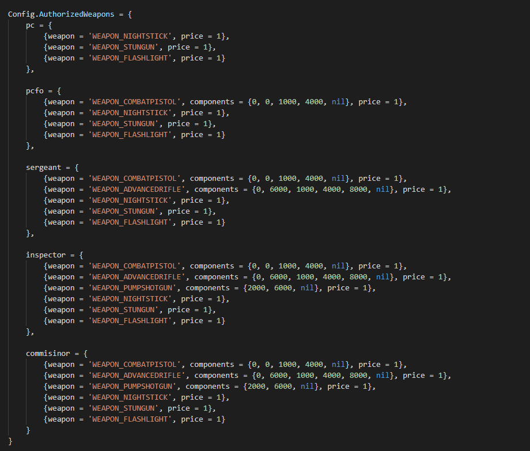Image resolution: width=530 pixels, height=451 pixels.
Task: Click the 'pcfo = {' table header
Action: click(x=43, y=91)
